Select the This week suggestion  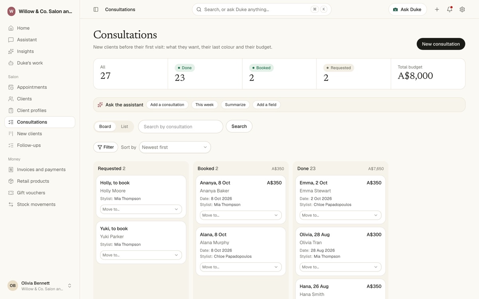204,105
